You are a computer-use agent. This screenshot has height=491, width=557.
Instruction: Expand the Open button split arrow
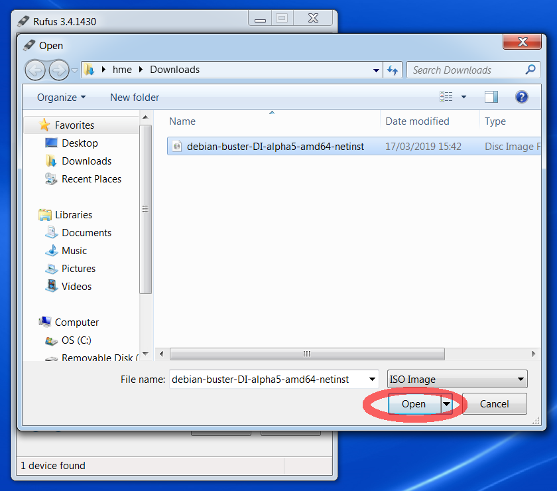[x=446, y=404]
